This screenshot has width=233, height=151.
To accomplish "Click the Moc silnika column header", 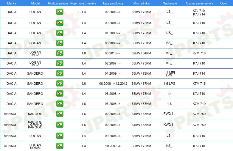I will (141, 3).
